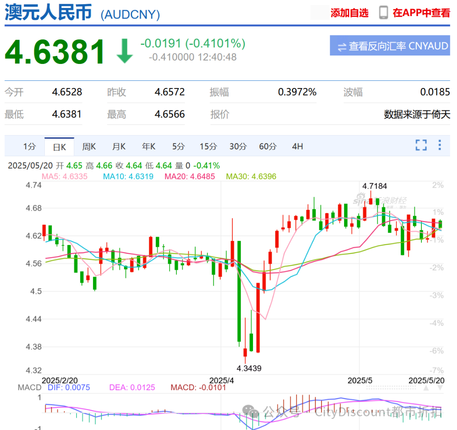The height and width of the screenshot is (430, 457).
Task: Click the DEA: 0.0125 indicator label
Action: pos(132,387)
